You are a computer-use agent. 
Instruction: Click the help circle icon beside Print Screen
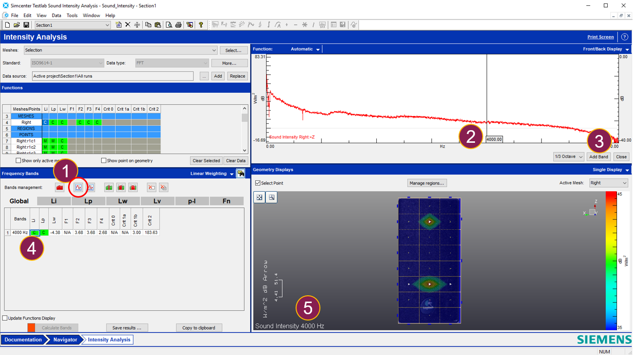625,37
